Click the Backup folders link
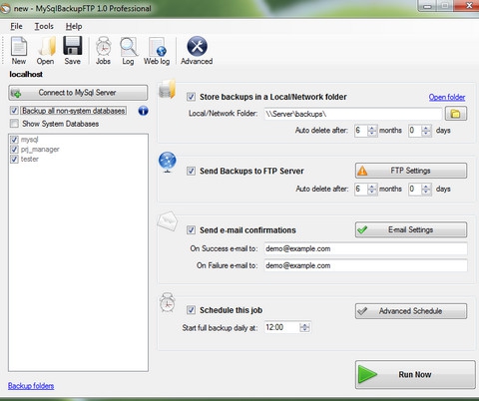Screen dimensions: 479x401 click(31, 386)
